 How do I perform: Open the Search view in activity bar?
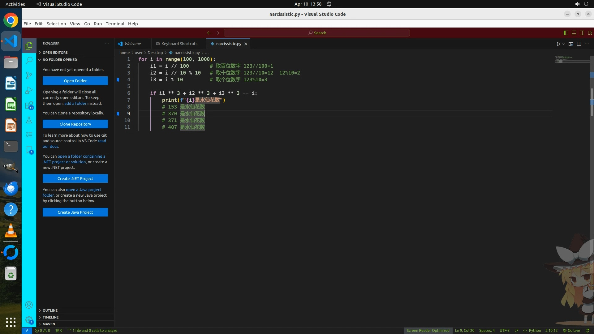(x=29, y=60)
